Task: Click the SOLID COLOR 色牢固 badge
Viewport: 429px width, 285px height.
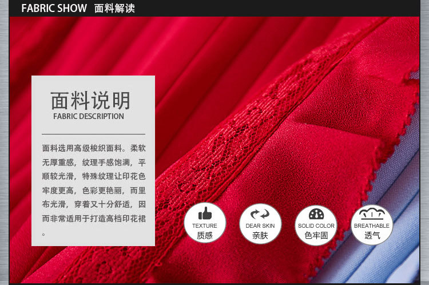Action: [x=316, y=225]
